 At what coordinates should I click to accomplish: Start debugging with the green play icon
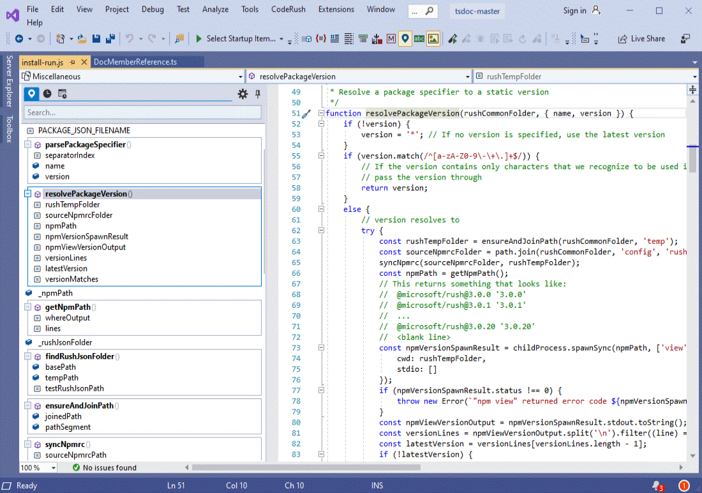pyautogui.click(x=198, y=38)
